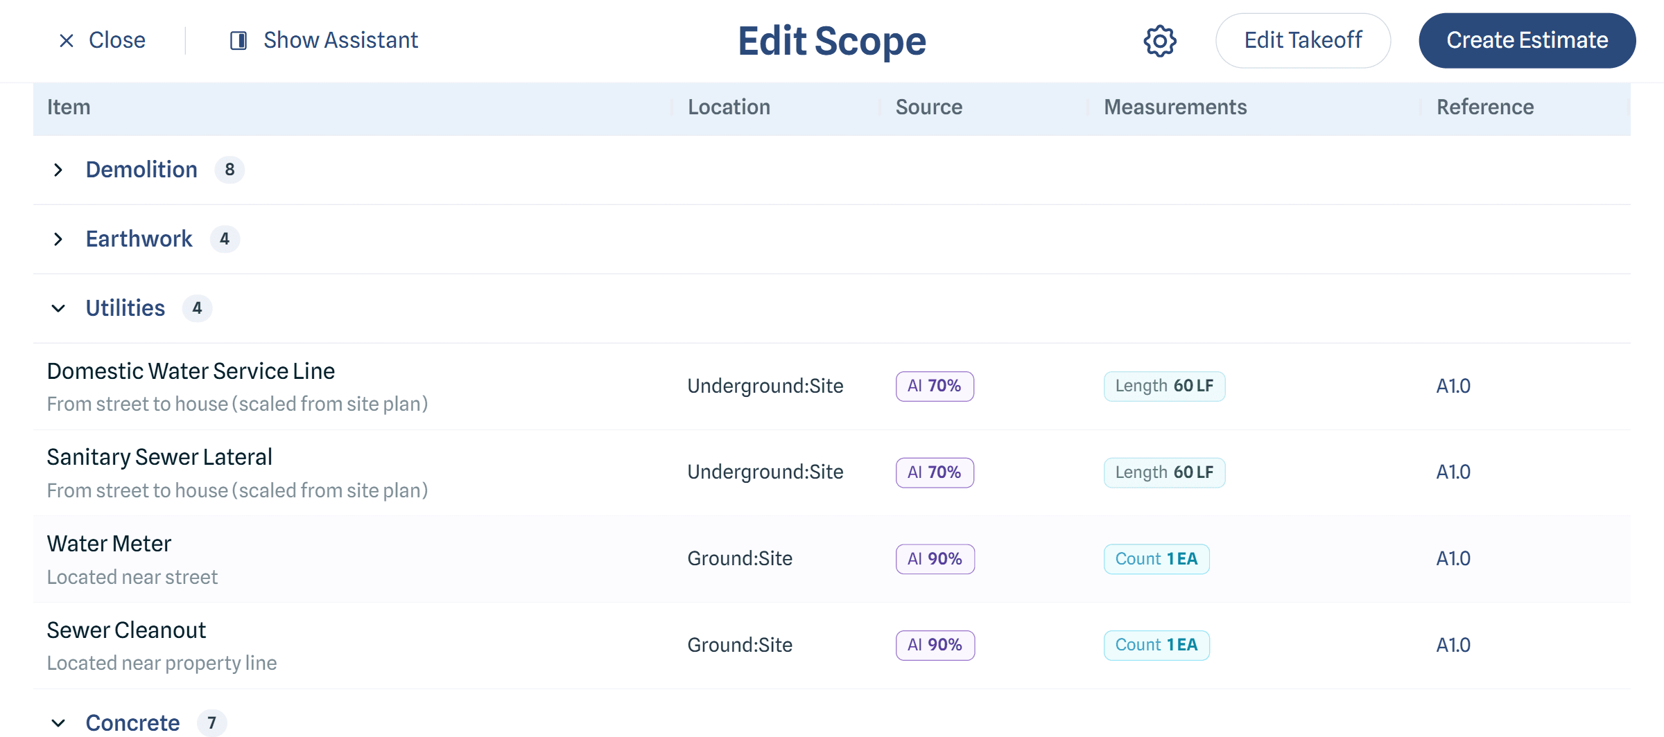Click the Utilities count badge 4
This screenshot has width=1664, height=737.
(x=197, y=308)
